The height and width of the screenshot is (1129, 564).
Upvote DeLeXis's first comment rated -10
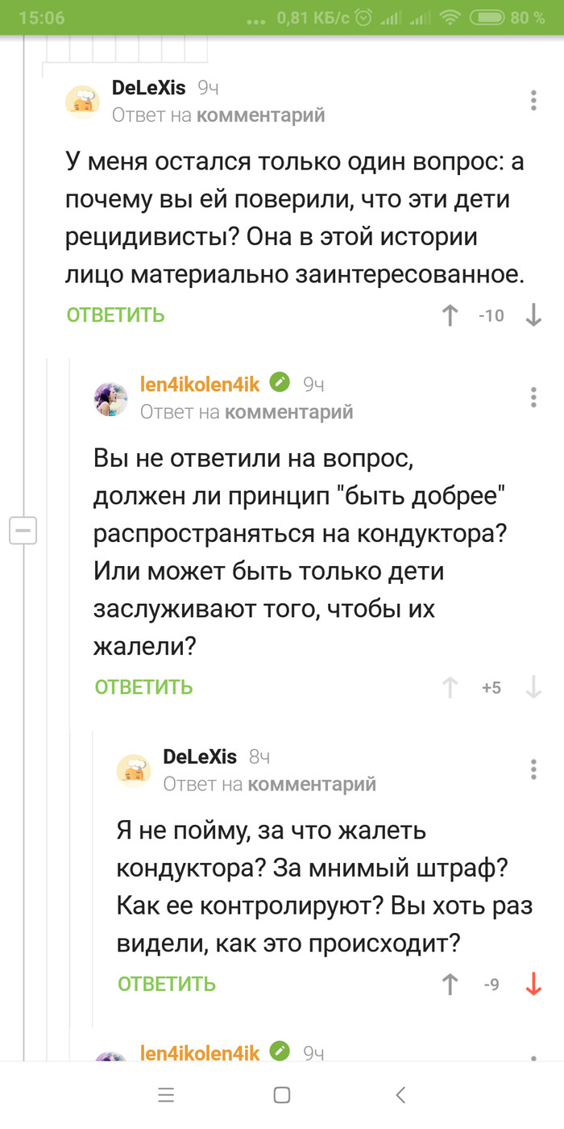tap(450, 315)
